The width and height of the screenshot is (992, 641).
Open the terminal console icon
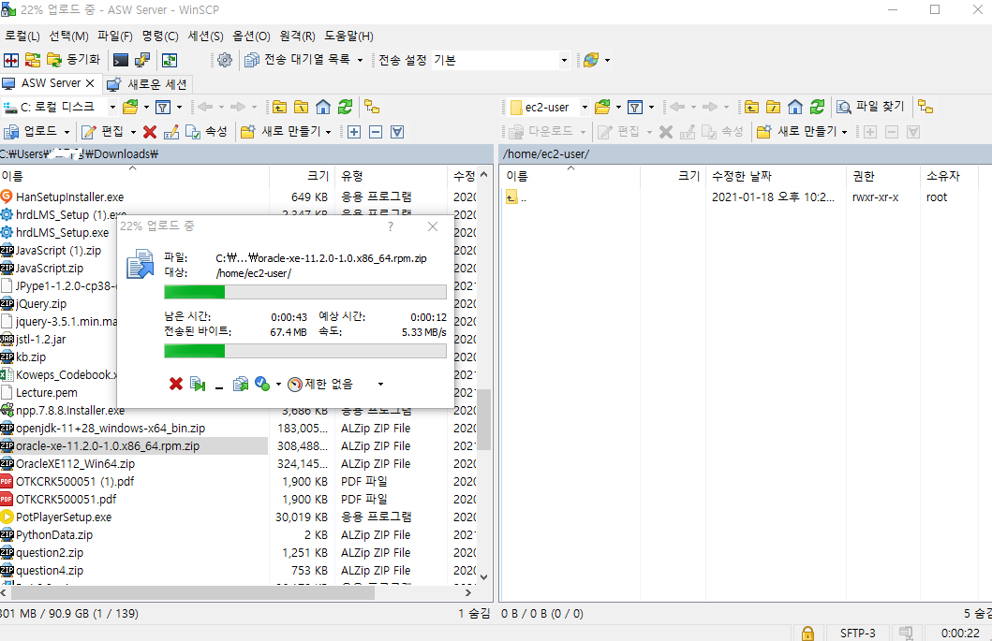coord(120,60)
